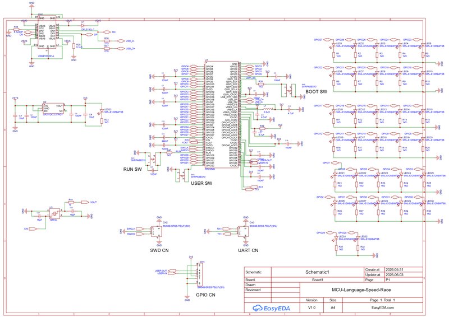Image resolution: width=449 pixels, height=317 pixels.
Task: Select resistor R36 on the USB_D- line
Action: [x=107, y=40]
